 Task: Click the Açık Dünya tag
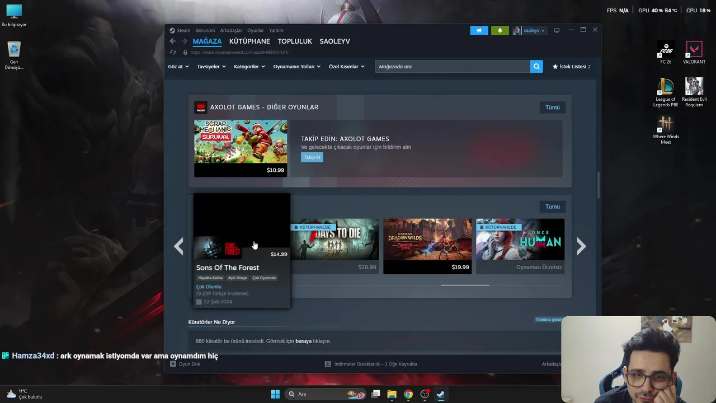click(237, 278)
